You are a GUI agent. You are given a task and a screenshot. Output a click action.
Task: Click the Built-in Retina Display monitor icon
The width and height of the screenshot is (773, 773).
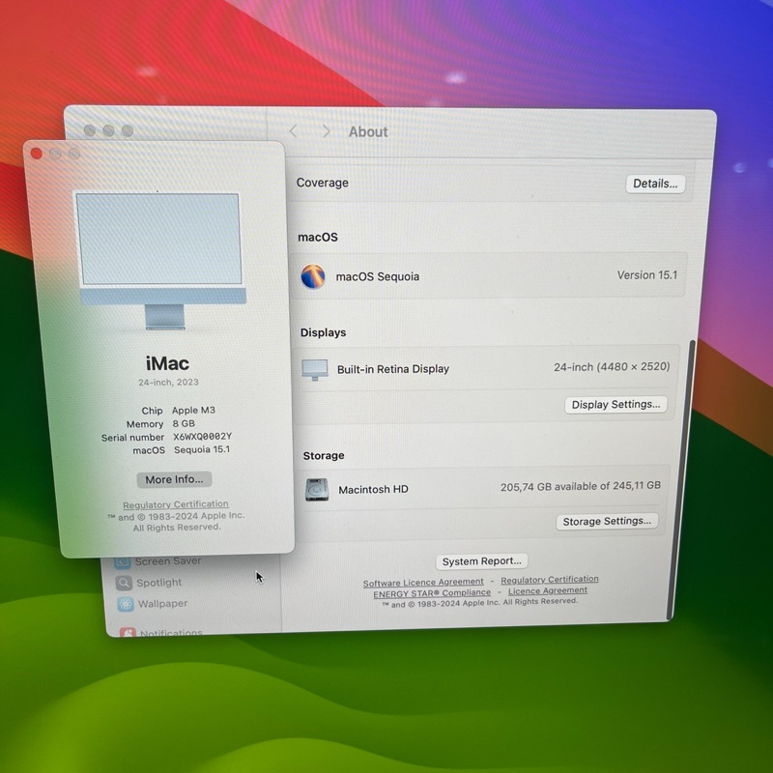[315, 369]
